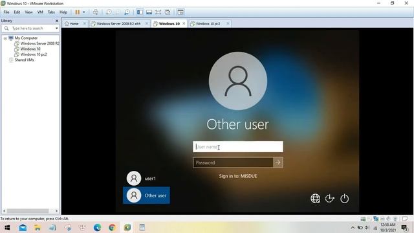Click the library scrollbar left arrow

(x=4, y=211)
